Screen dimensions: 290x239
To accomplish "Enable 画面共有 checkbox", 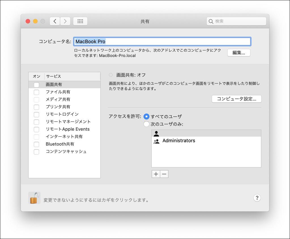I will pyautogui.click(x=37, y=85).
